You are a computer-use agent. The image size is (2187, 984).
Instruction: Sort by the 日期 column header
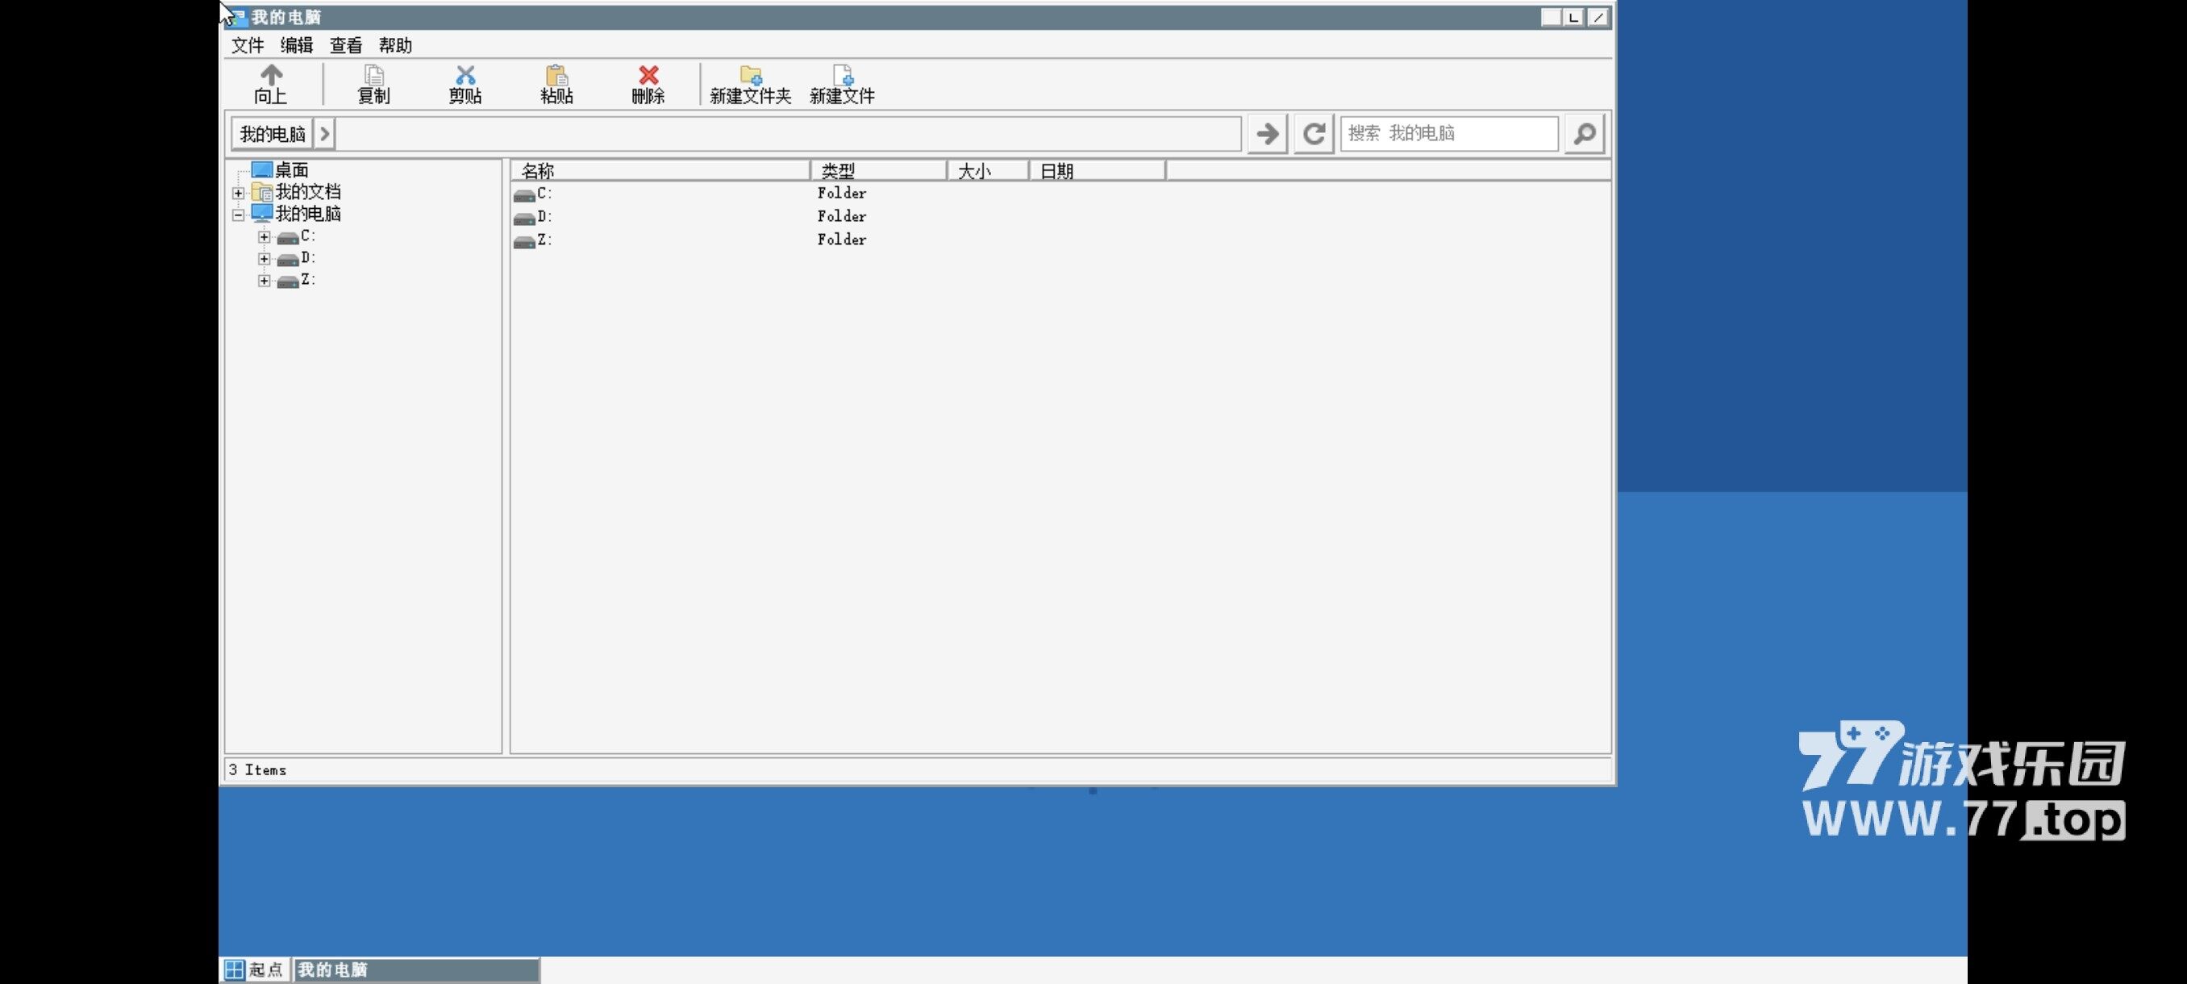[1098, 171]
